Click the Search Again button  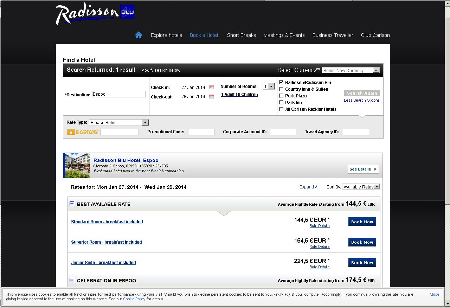pyautogui.click(x=362, y=93)
